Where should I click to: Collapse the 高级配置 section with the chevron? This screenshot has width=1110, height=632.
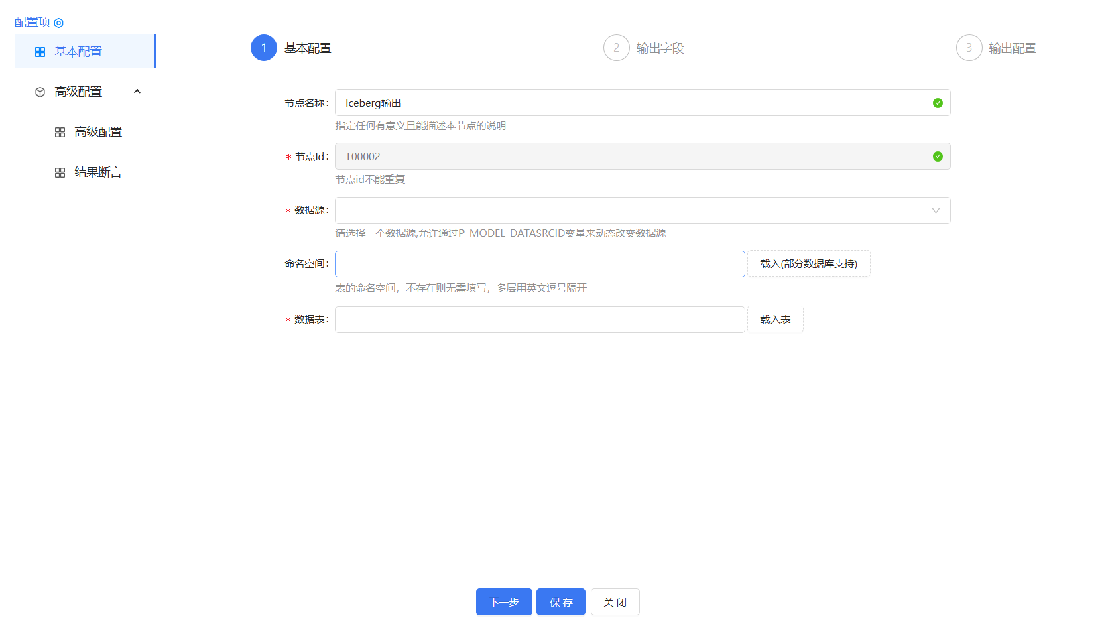[x=137, y=91]
